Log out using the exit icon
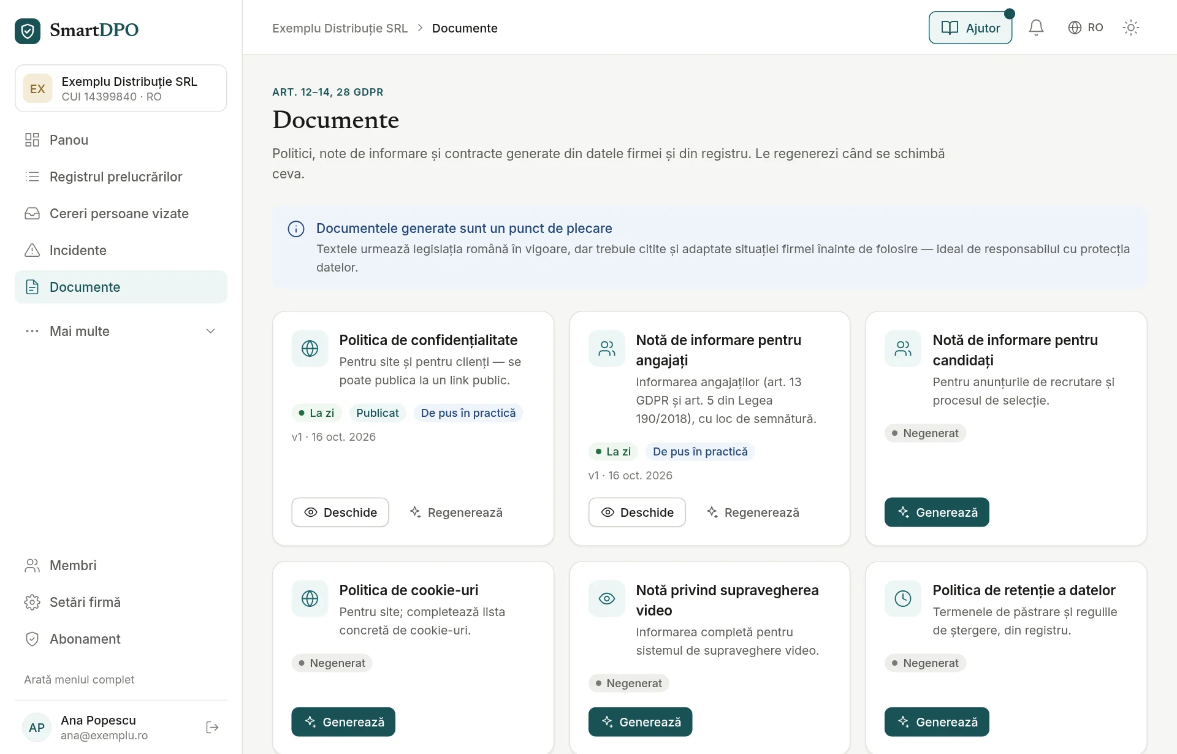Viewport: 1177px width, 754px height. pyautogui.click(x=212, y=727)
